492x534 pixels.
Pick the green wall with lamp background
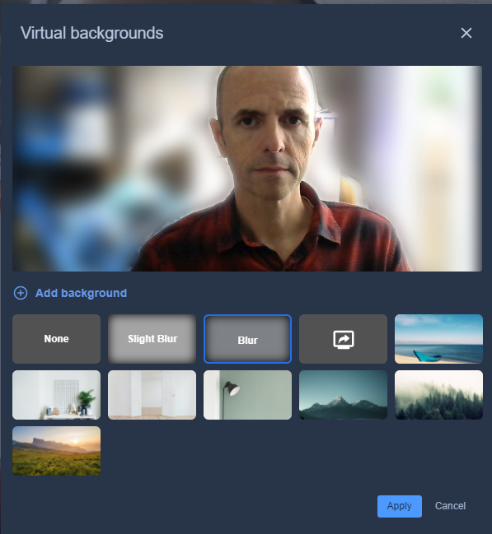point(248,395)
